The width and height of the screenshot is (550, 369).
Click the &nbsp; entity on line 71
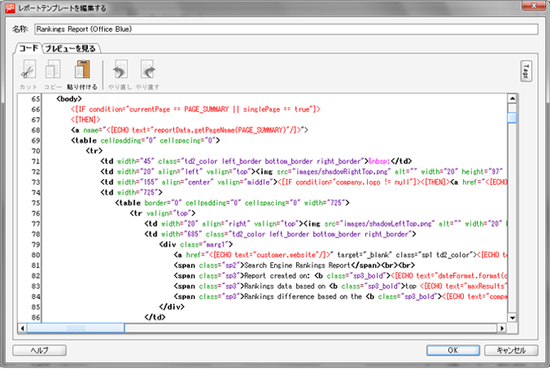379,161
